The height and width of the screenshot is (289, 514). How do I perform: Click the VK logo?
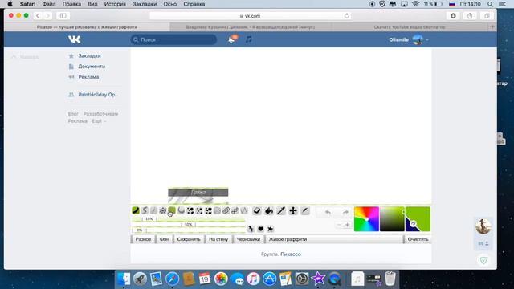click(x=75, y=39)
